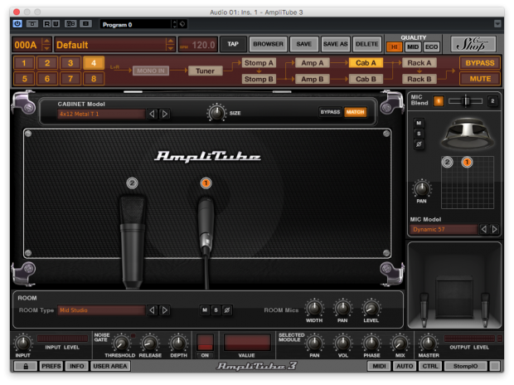Open the USER AREA button

109,366
